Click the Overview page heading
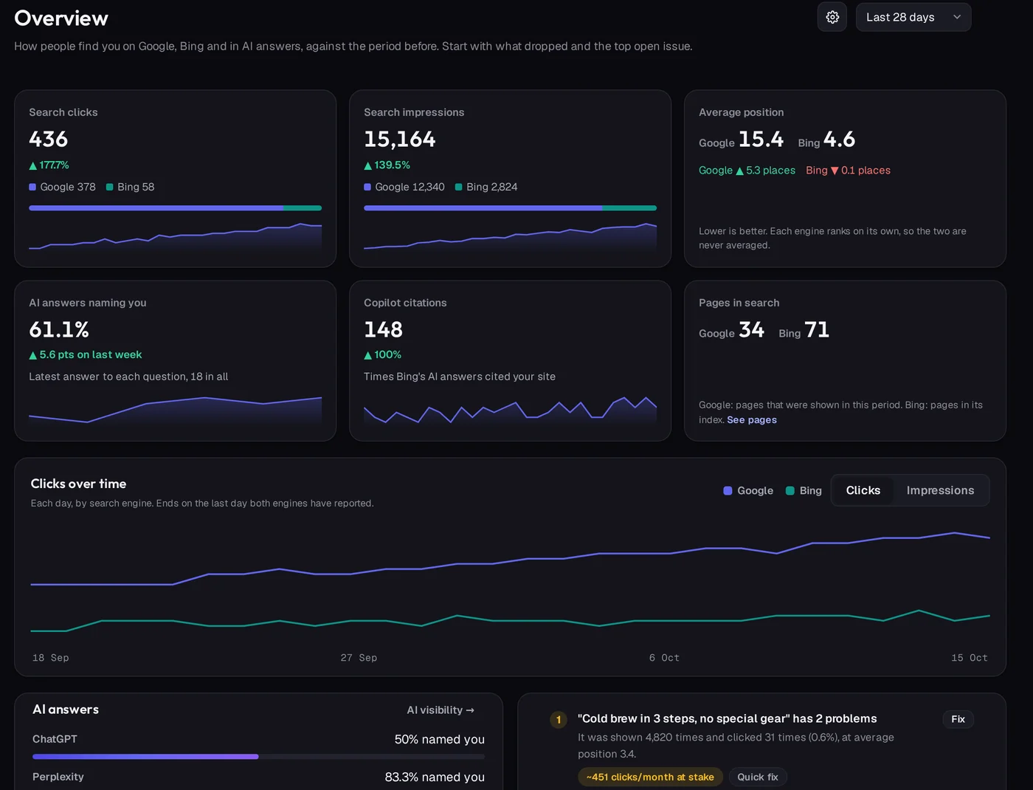Viewport: 1033px width, 790px height. click(x=61, y=18)
